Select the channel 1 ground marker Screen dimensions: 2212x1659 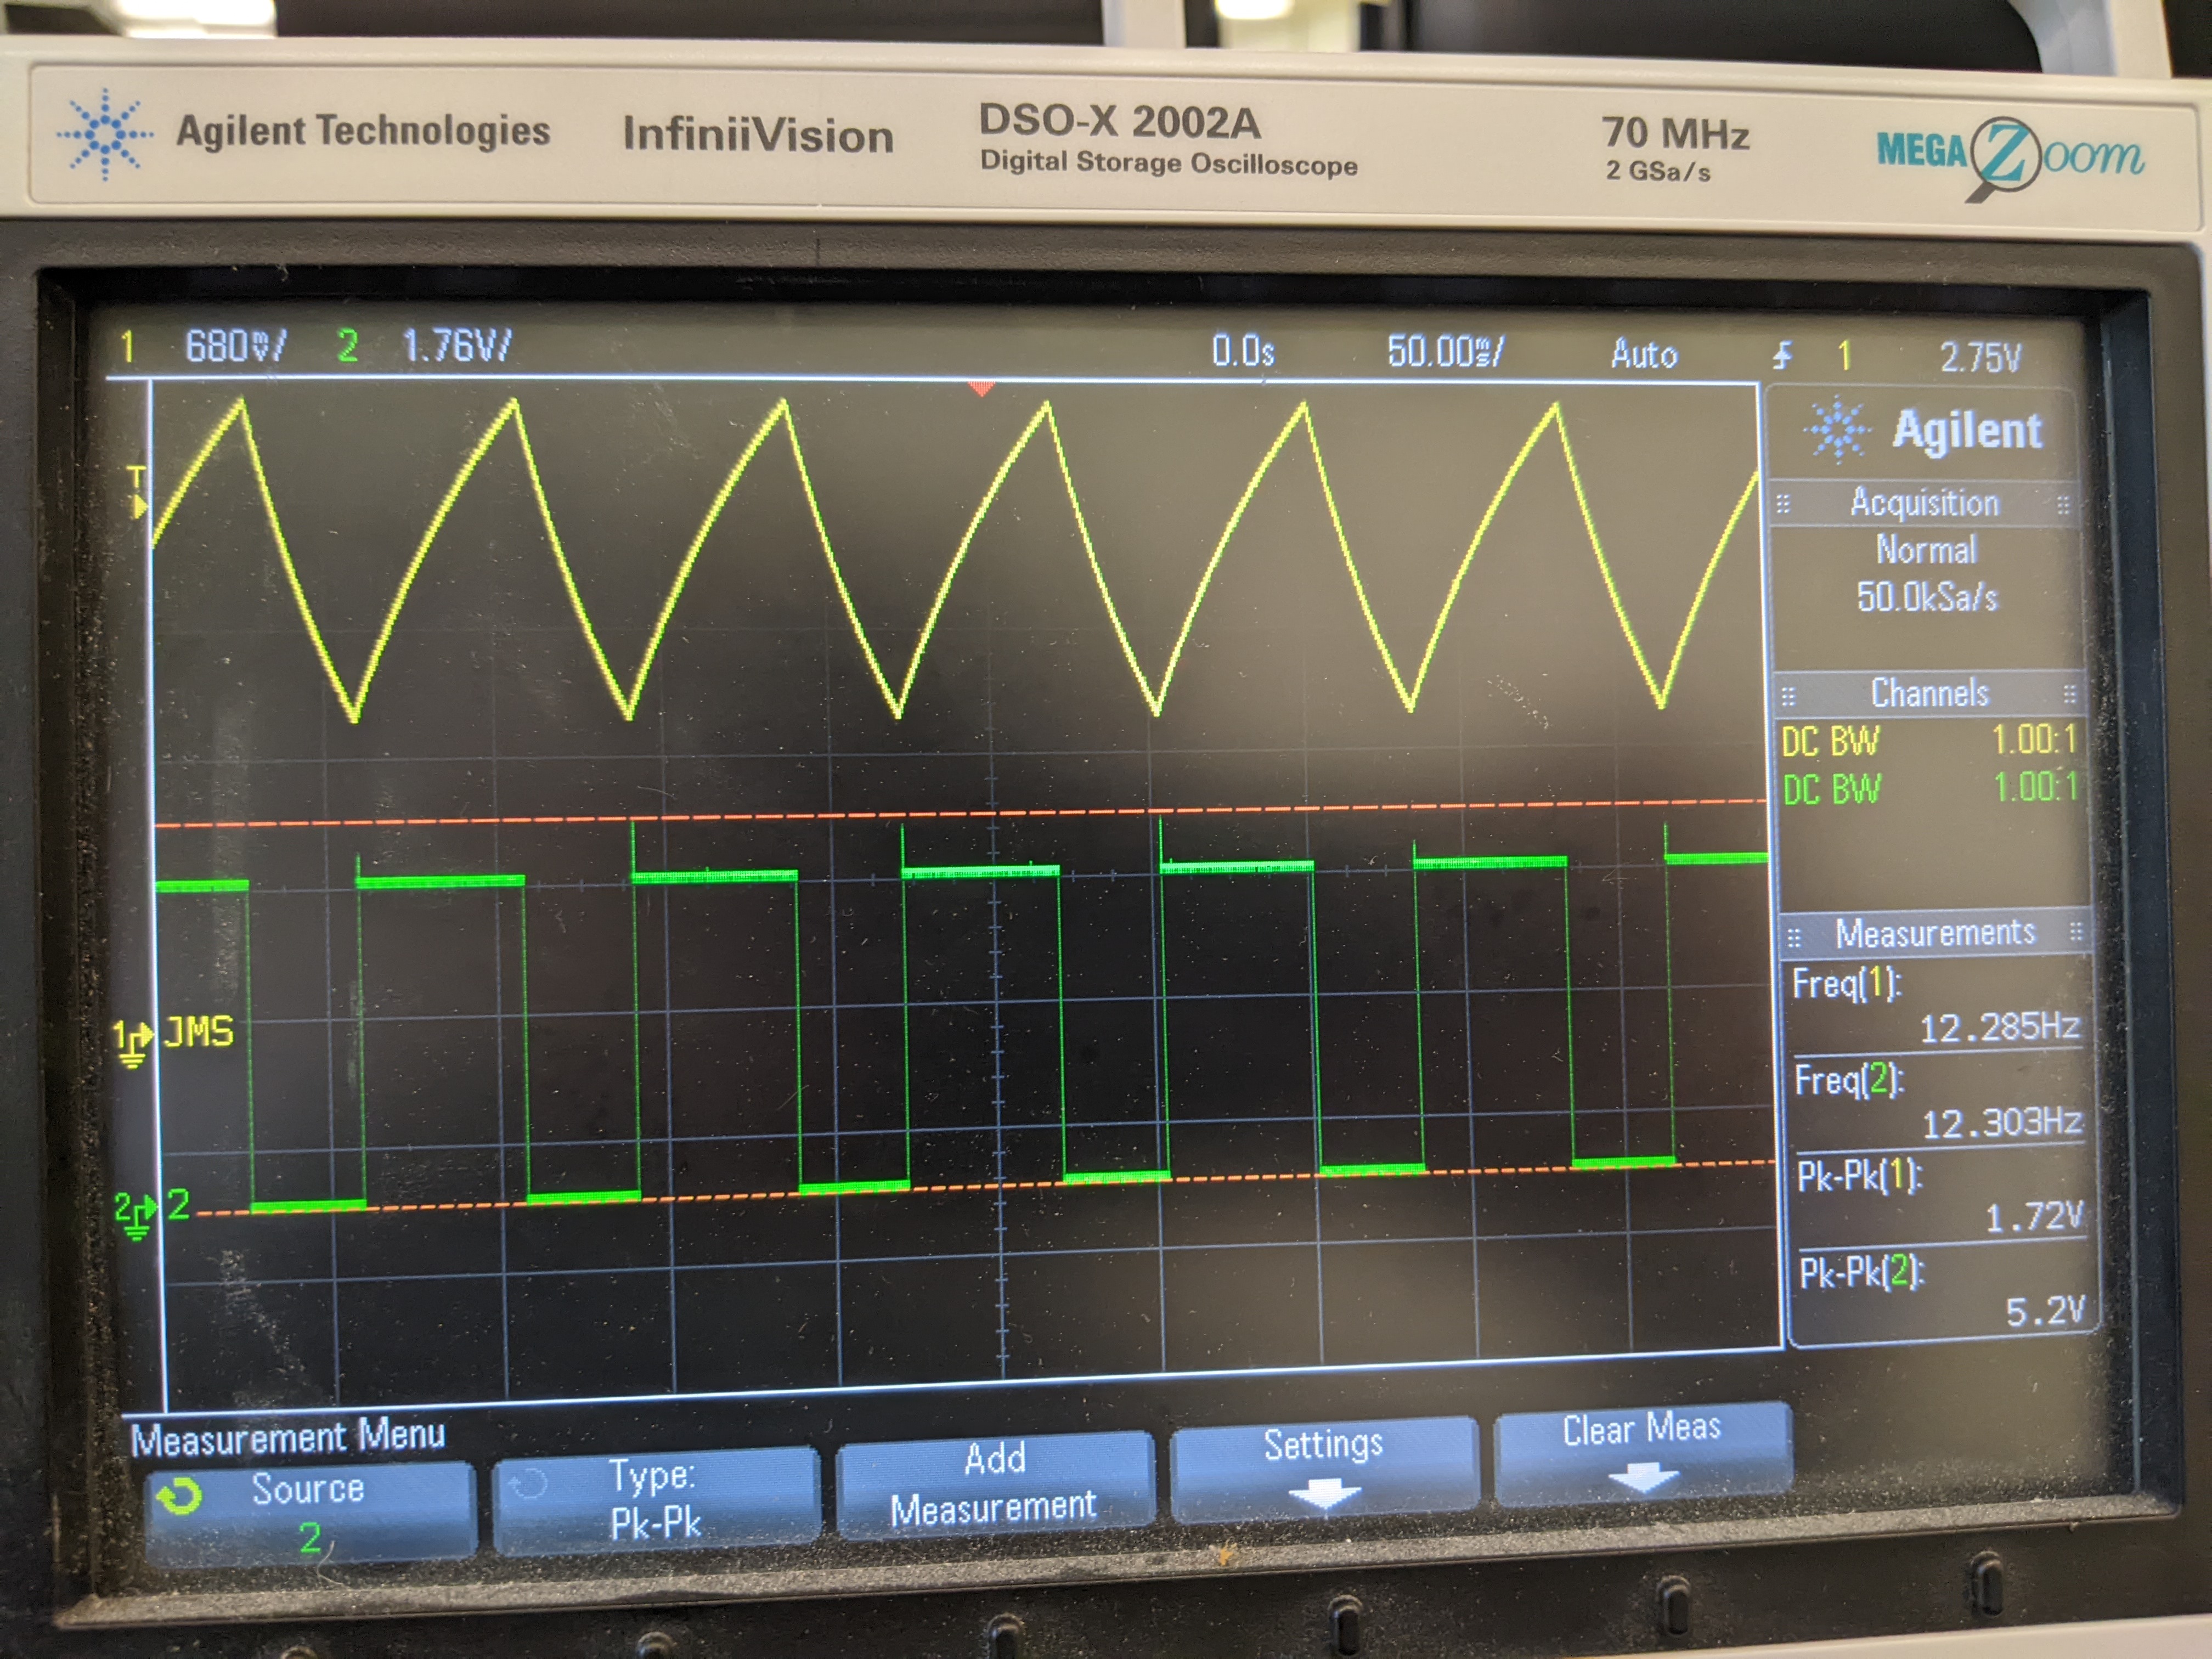pyautogui.click(x=131, y=1043)
